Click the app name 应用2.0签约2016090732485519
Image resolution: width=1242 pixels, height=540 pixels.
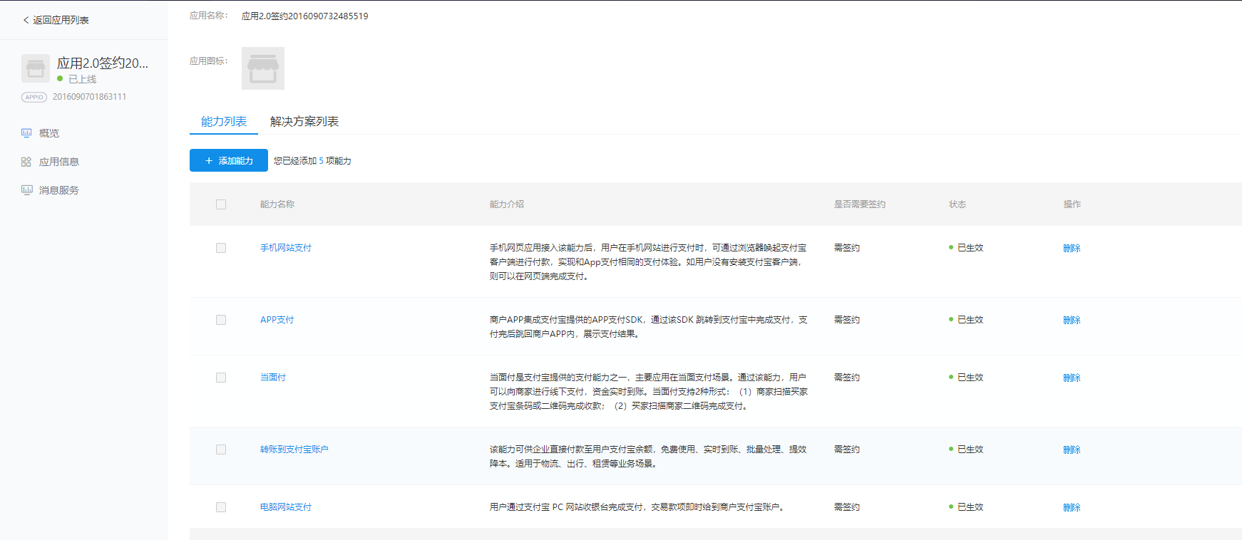click(305, 16)
